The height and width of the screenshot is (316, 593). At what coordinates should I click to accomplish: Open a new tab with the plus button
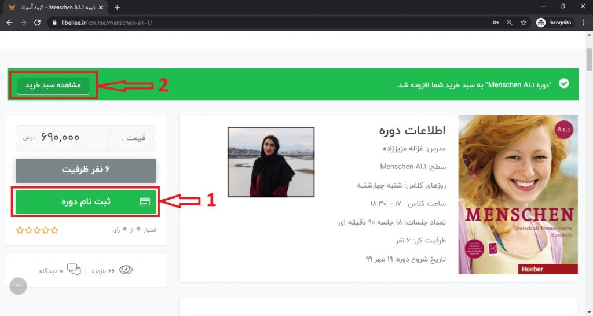point(117,7)
